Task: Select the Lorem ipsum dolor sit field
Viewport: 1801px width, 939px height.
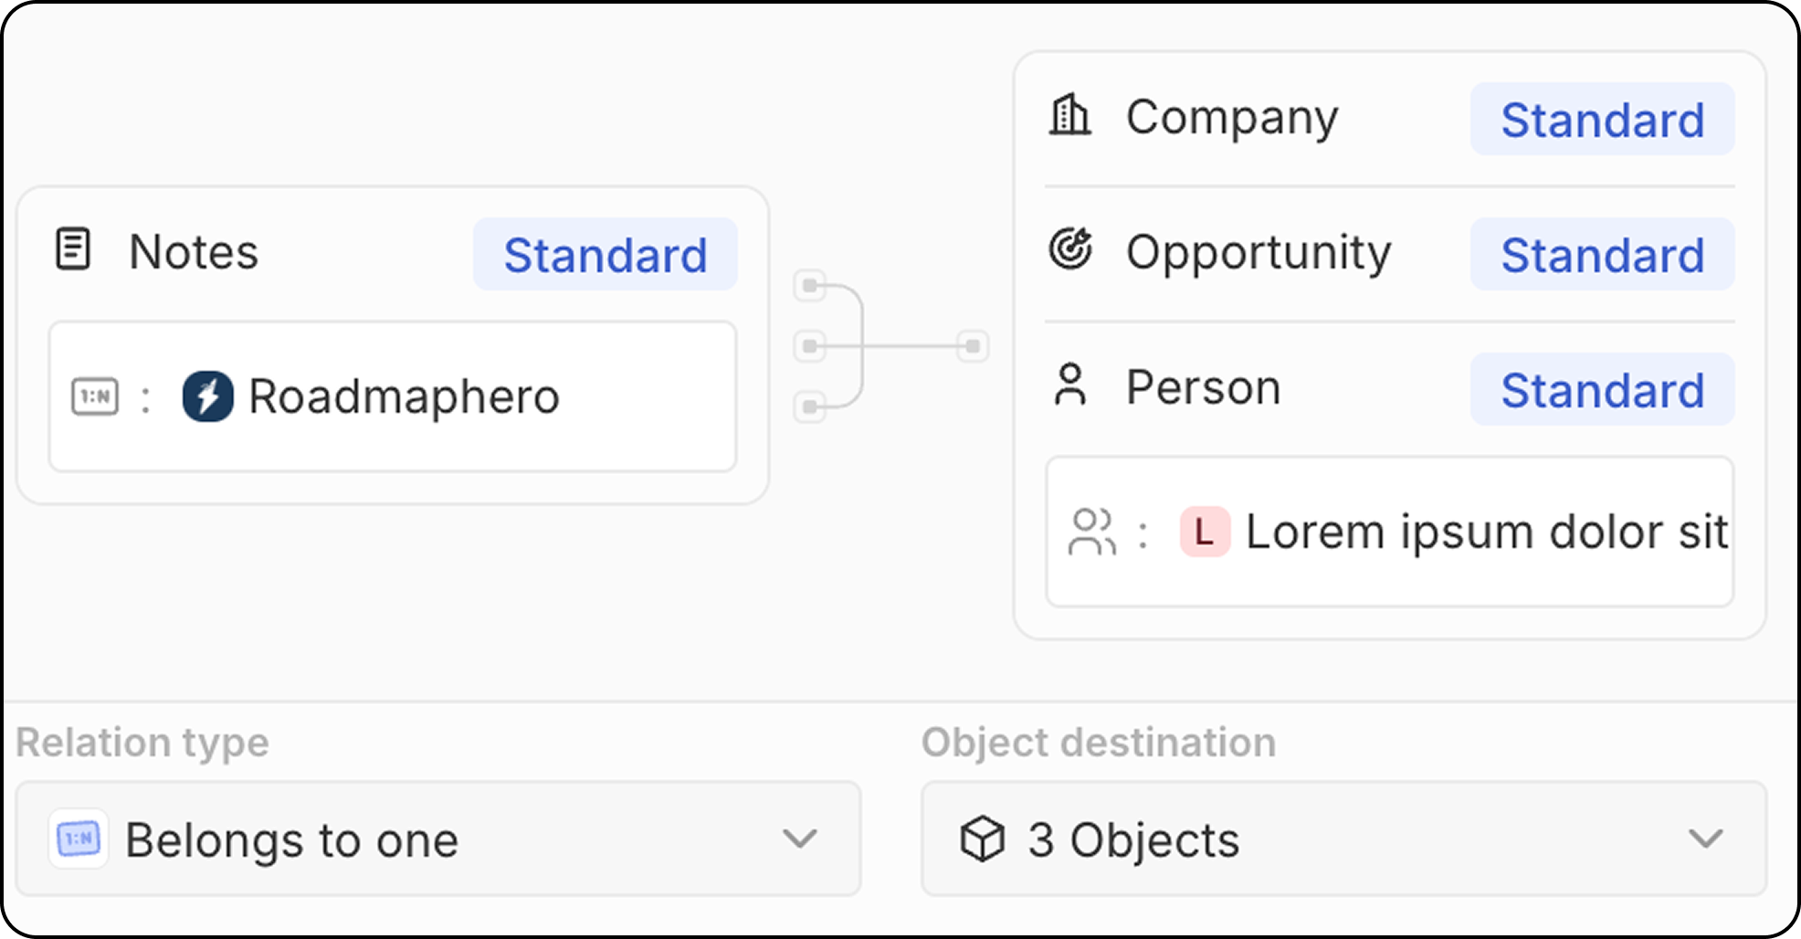Action: 1485,532
